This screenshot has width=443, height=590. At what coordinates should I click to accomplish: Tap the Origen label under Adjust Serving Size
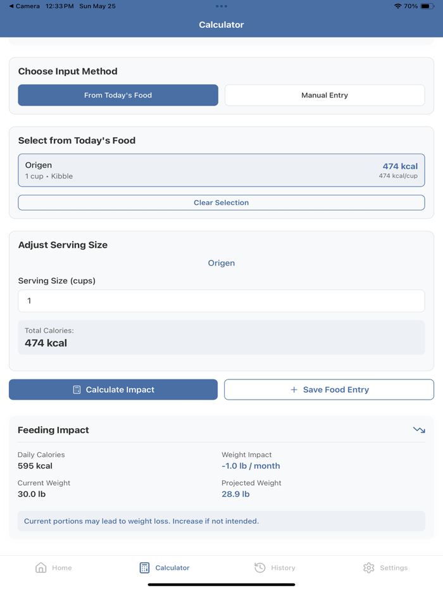(221, 262)
